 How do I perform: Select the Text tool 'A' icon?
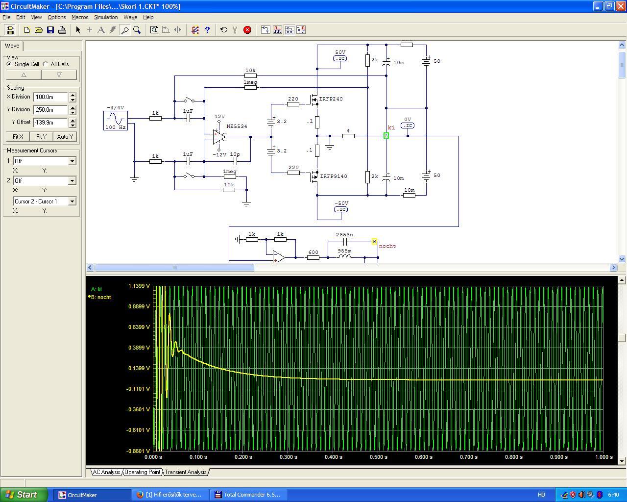tap(101, 30)
